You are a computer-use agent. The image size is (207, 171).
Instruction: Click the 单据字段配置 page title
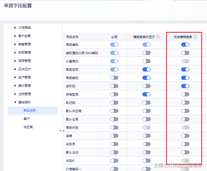(x=18, y=6)
